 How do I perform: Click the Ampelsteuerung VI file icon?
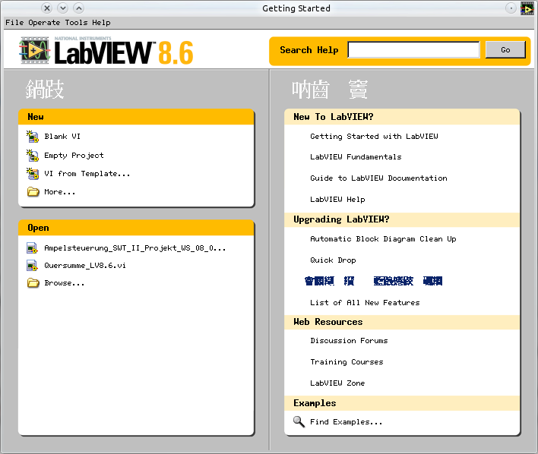point(32,248)
